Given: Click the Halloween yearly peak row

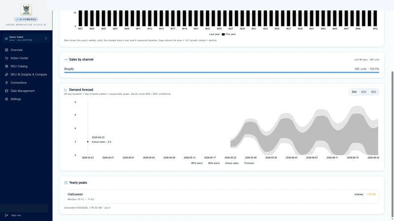Looking at the screenshot, I should tap(221, 196).
